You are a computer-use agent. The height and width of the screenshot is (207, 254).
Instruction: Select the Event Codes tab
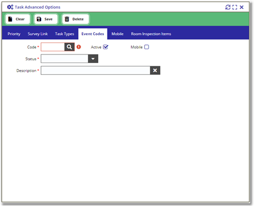pyautogui.click(x=93, y=34)
